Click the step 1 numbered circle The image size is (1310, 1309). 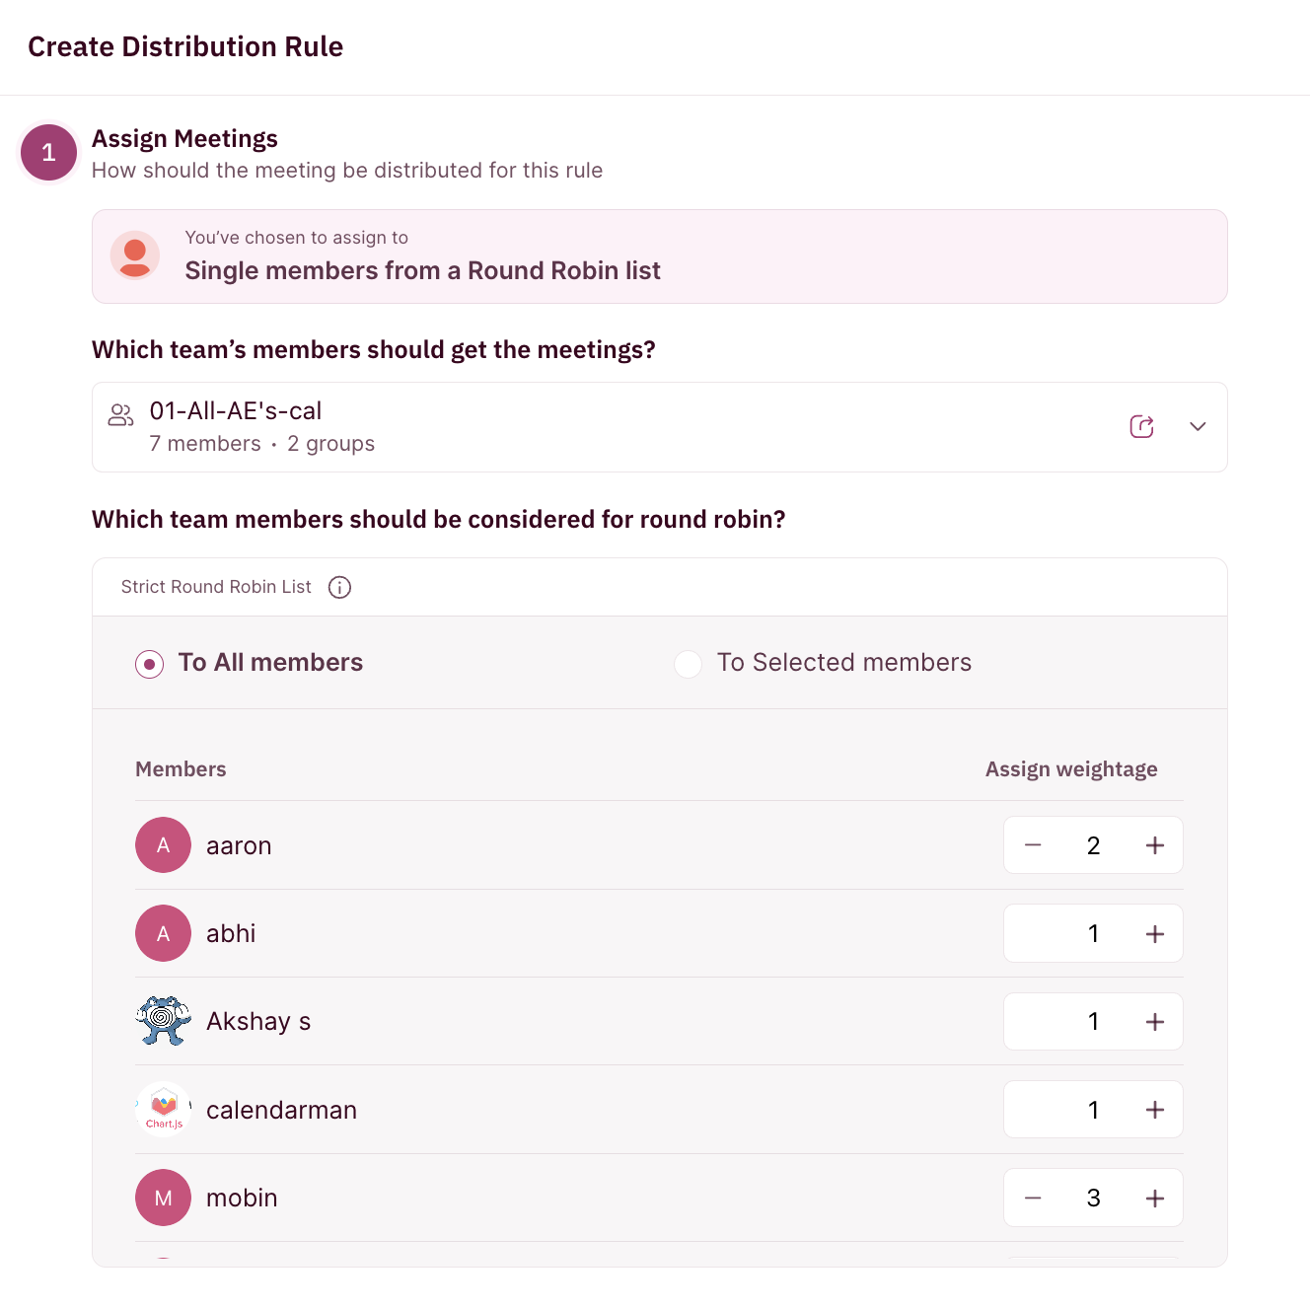click(47, 152)
